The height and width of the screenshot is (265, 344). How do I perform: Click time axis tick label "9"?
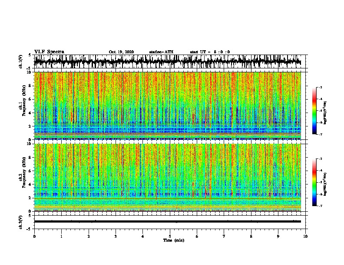pyautogui.click(x=278, y=236)
